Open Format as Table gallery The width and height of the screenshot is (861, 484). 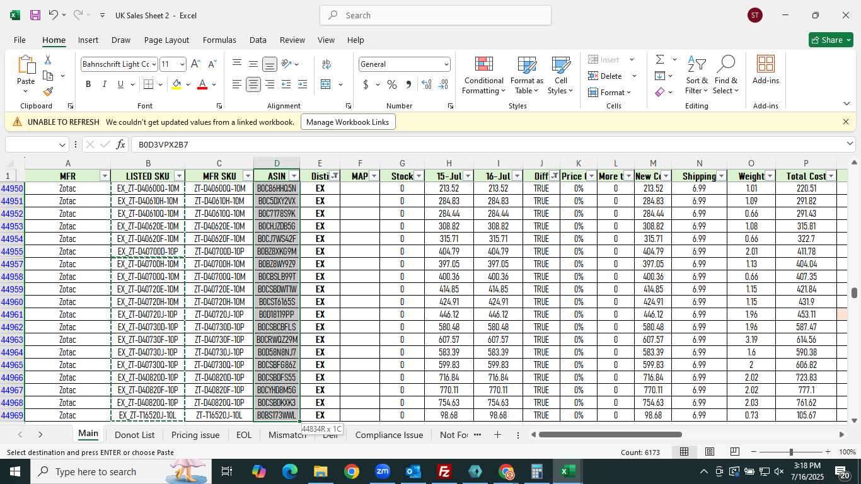pos(526,76)
